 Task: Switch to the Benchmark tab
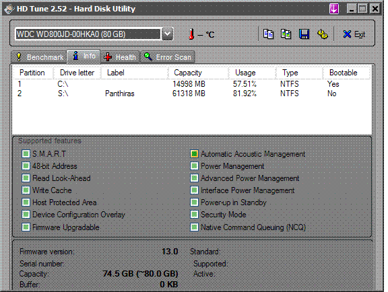[39, 57]
